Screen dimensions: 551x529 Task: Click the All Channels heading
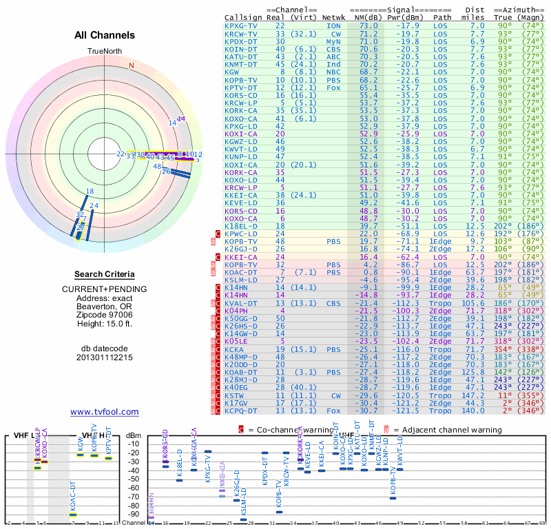click(x=105, y=35)
